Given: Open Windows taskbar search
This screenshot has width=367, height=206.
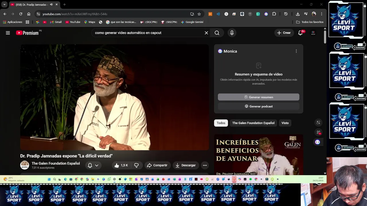Looking at the screenshot, I should click(x=54, y=179).
